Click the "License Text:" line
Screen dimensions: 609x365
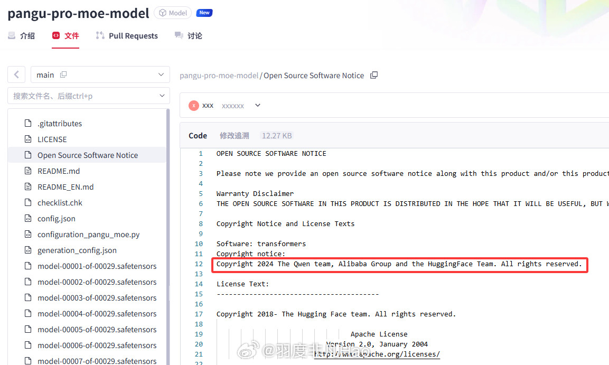(x=243, y=284)
